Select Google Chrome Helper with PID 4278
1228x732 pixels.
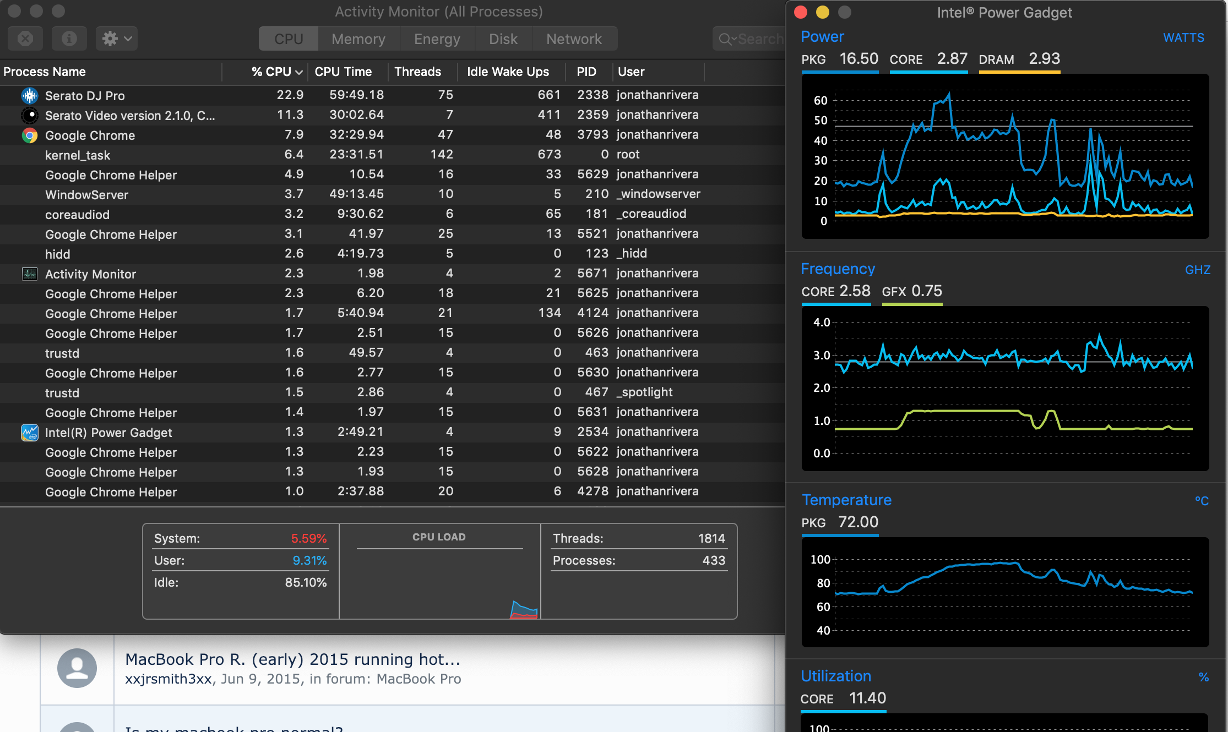pos(392,491)
